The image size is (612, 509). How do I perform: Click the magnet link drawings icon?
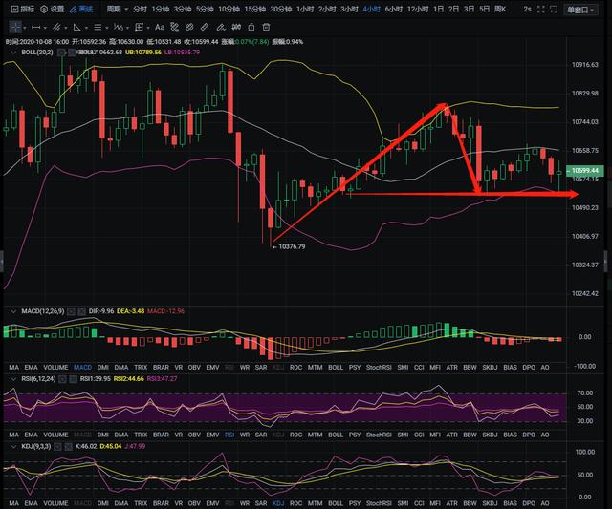[174, 28]
